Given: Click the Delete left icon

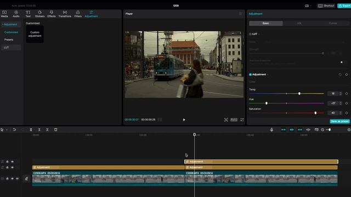Looking at the screenshot, I should click(39, 130).
